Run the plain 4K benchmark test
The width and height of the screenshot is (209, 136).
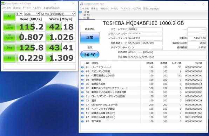pyautogui.click(x=9, y=58)
